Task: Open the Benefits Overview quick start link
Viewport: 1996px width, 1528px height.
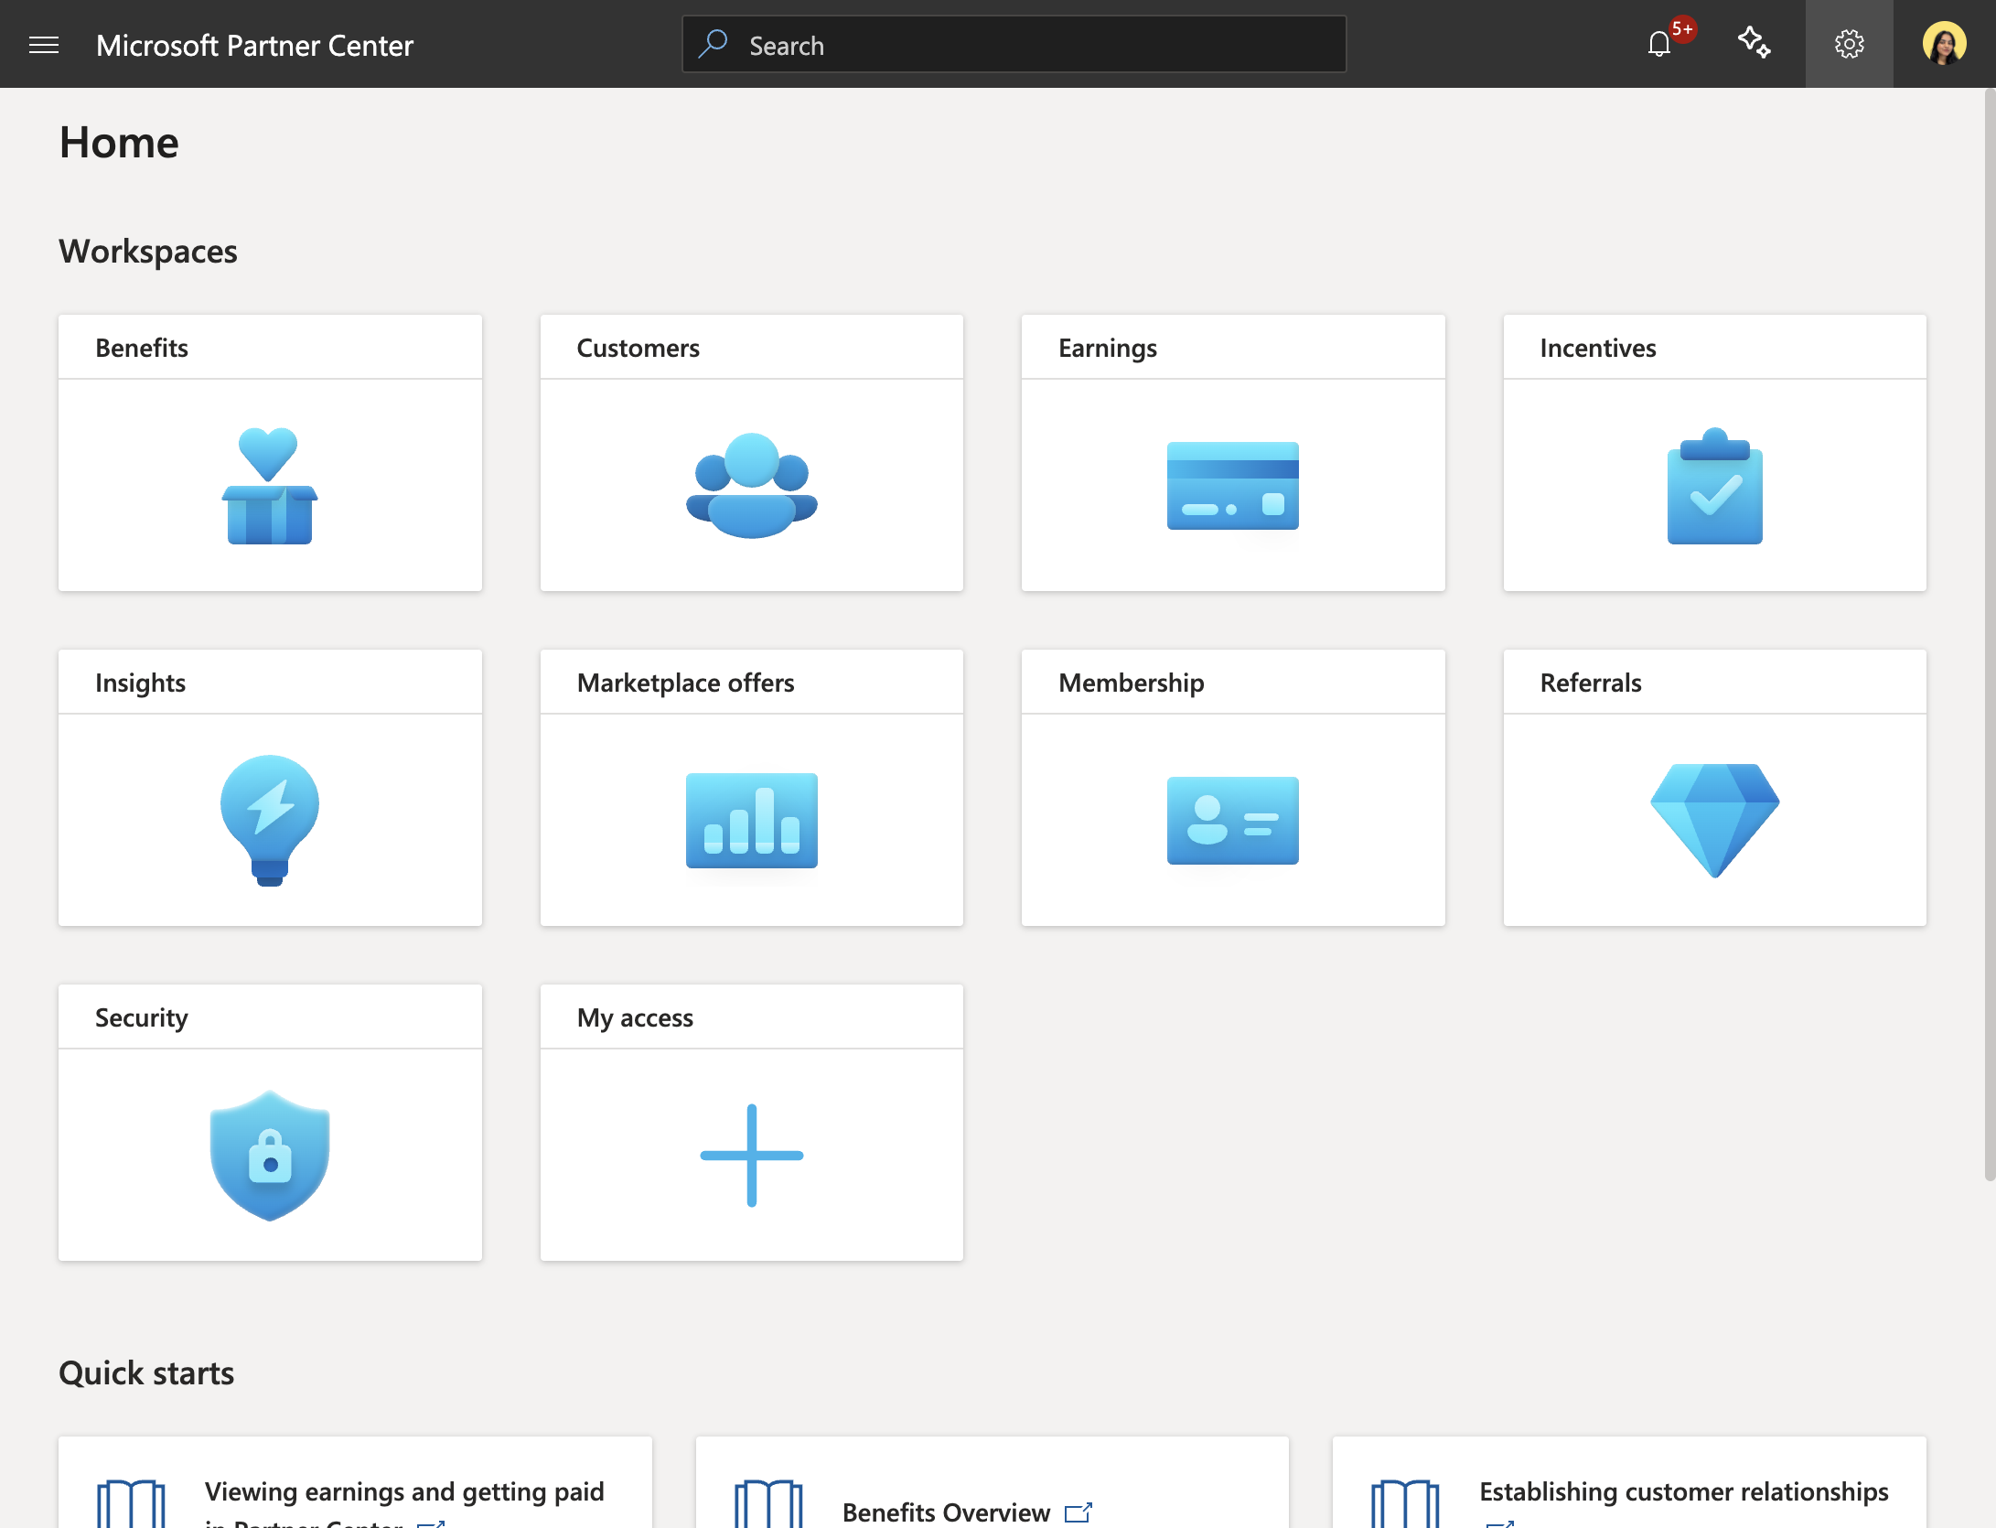Action: (x=946, y=1512)
